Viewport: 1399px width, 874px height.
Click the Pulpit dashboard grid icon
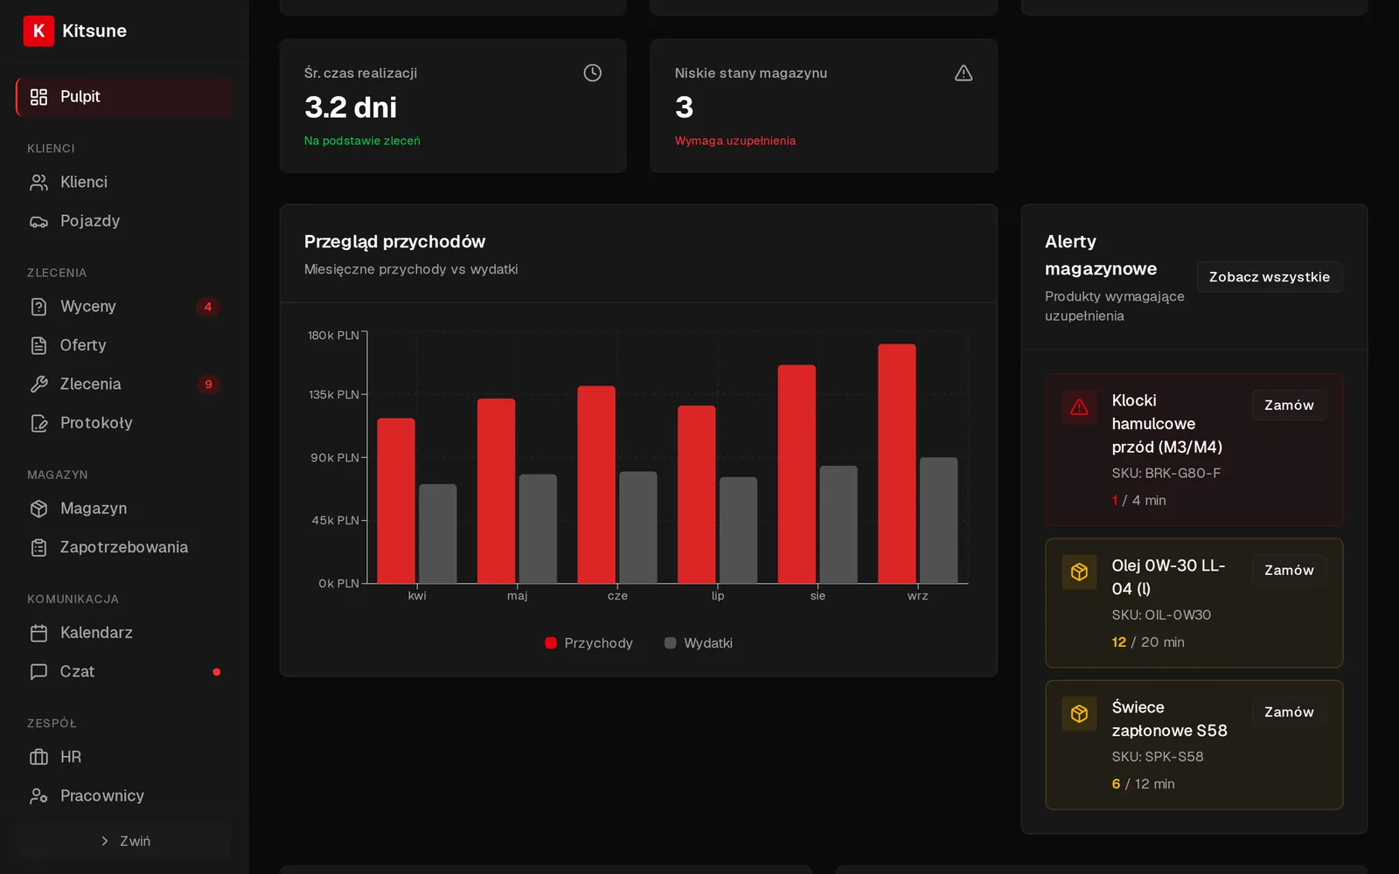point(38,97)
